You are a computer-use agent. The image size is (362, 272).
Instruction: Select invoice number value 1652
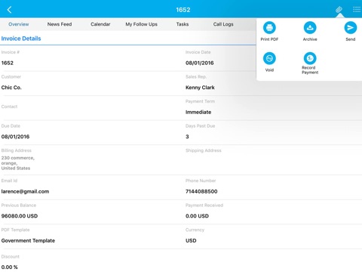click(x=8, y=63)
